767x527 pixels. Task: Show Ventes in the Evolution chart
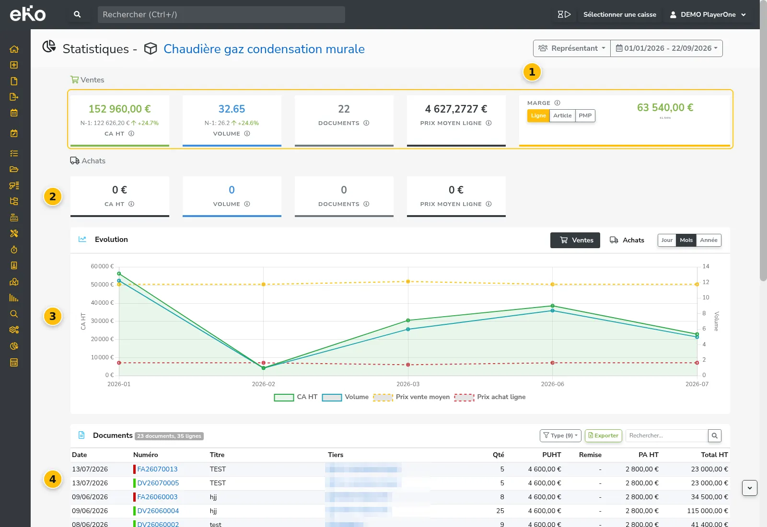(575, 240)
